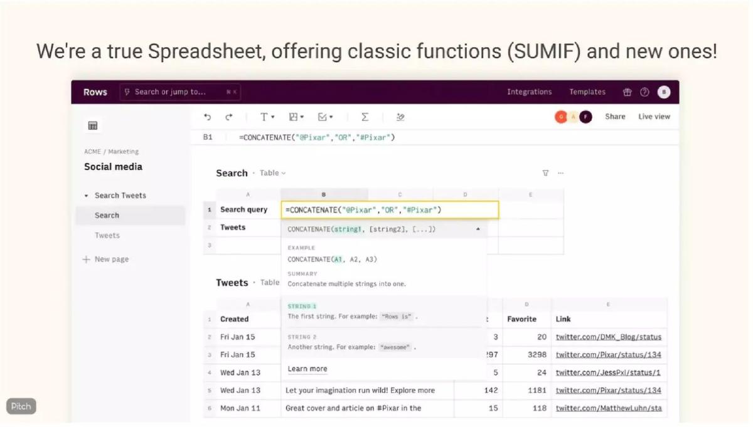Open the three-dot menu of Search table
This screenshot has width=753, height=427.
pos(560,173)
